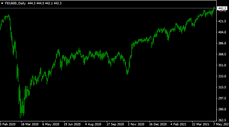Click the 22 Mar 2021 date label

tap(201, 124)
